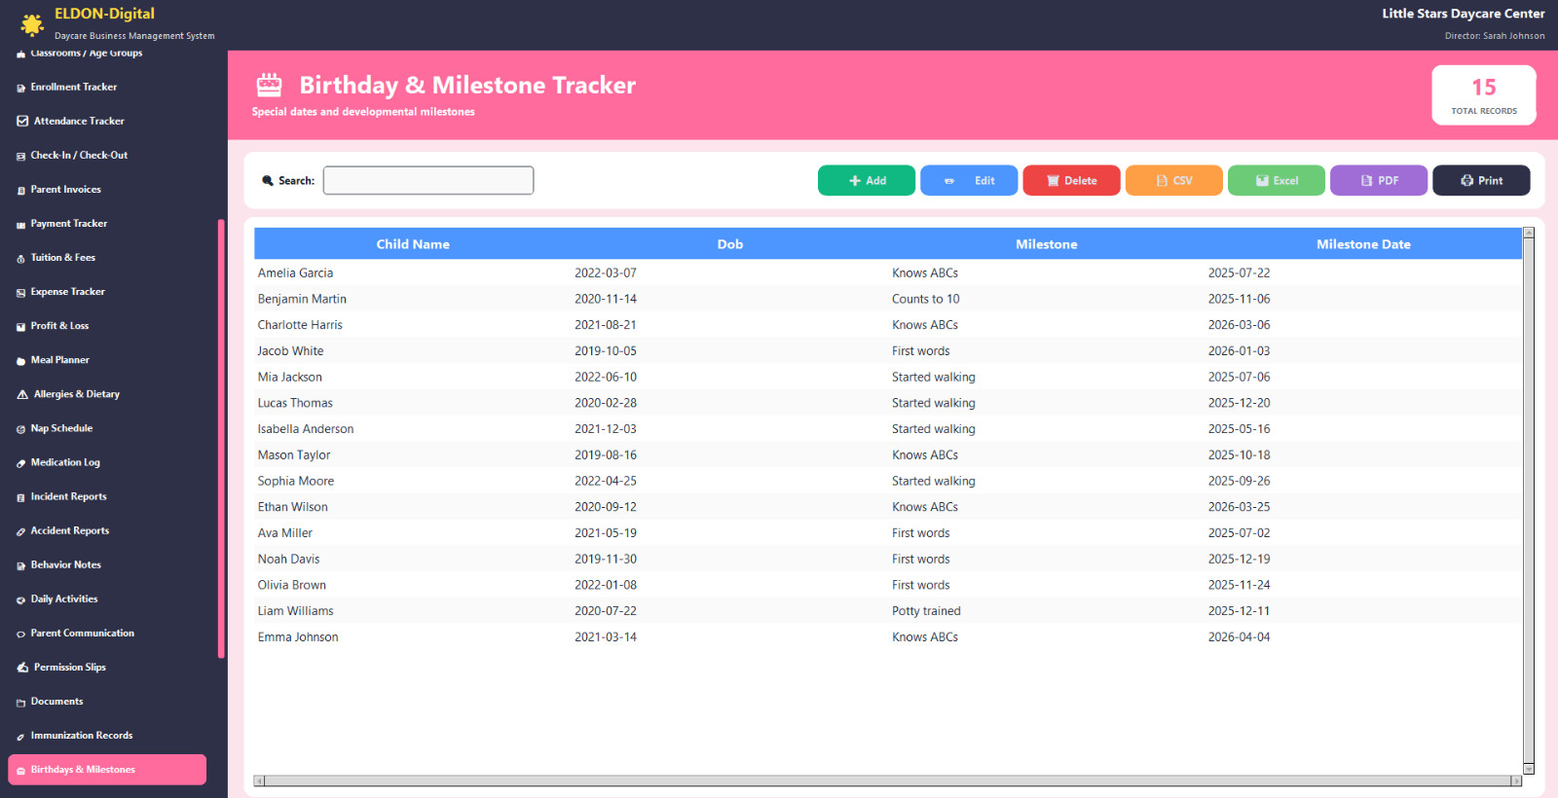1558x798 pixels.
Task: Sort by Dob column header
Action: pyautogui.click(x=730, y=244)
